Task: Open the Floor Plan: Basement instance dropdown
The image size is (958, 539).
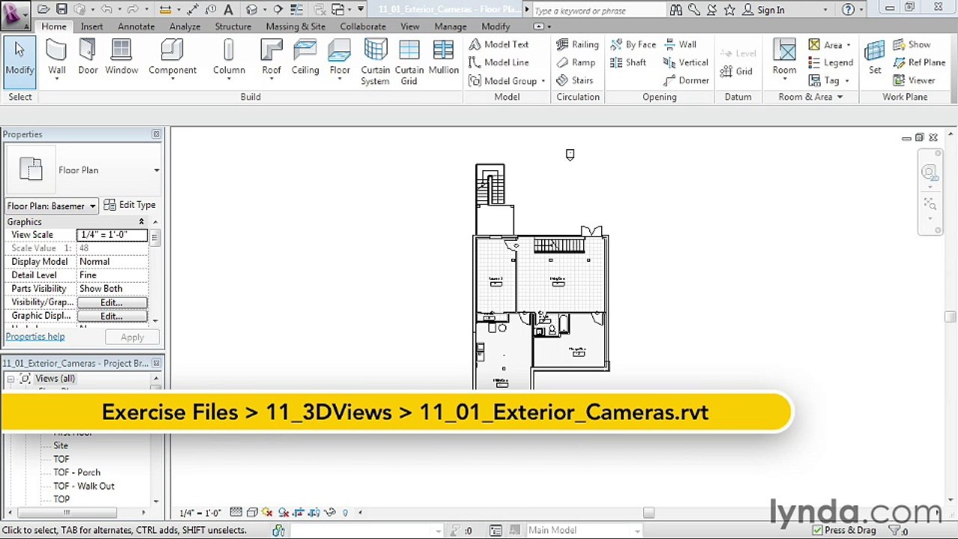Action: tap(92, 206)
